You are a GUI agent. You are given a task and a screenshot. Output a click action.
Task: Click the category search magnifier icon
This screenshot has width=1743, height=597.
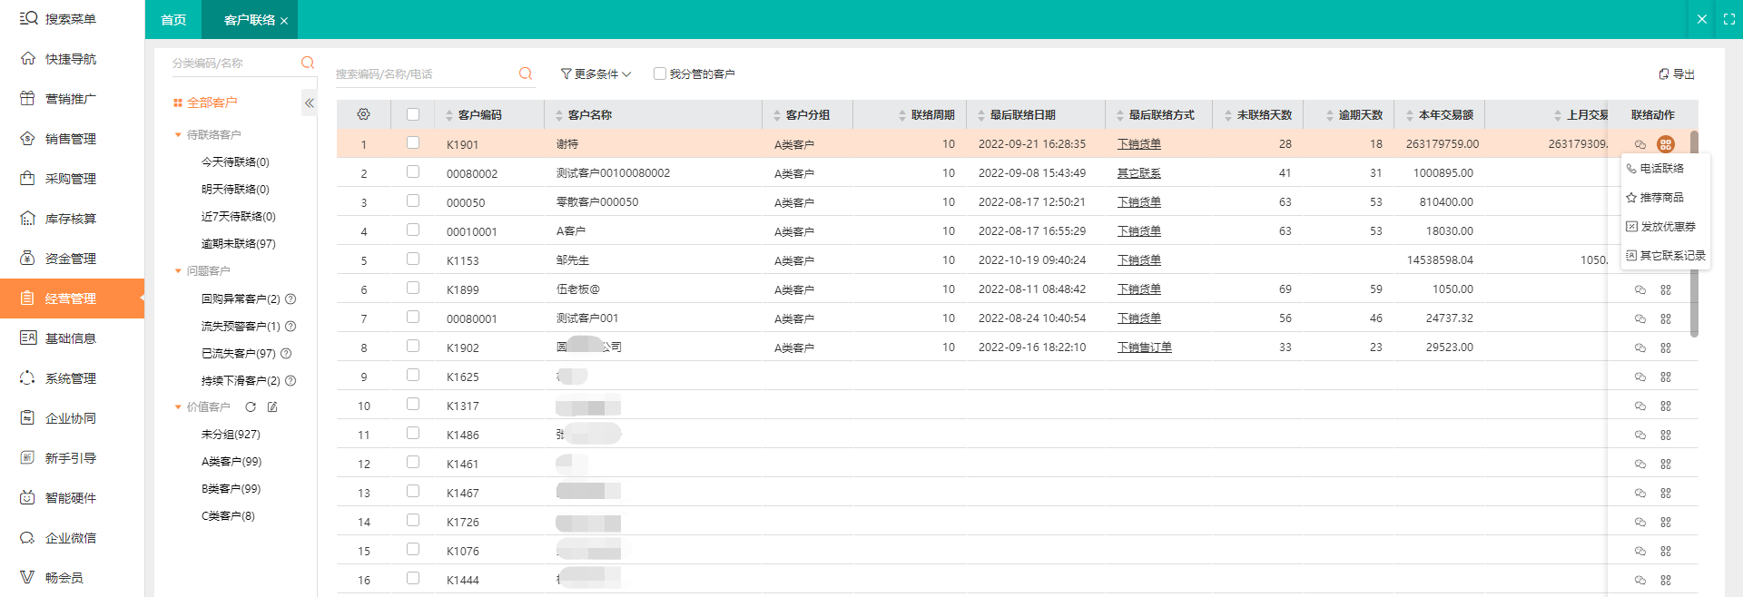[x=308, y=63]
